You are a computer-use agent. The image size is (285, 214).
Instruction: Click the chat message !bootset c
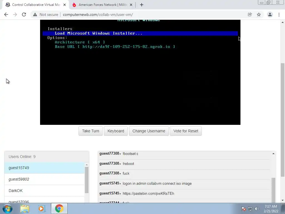coord(130,154)
